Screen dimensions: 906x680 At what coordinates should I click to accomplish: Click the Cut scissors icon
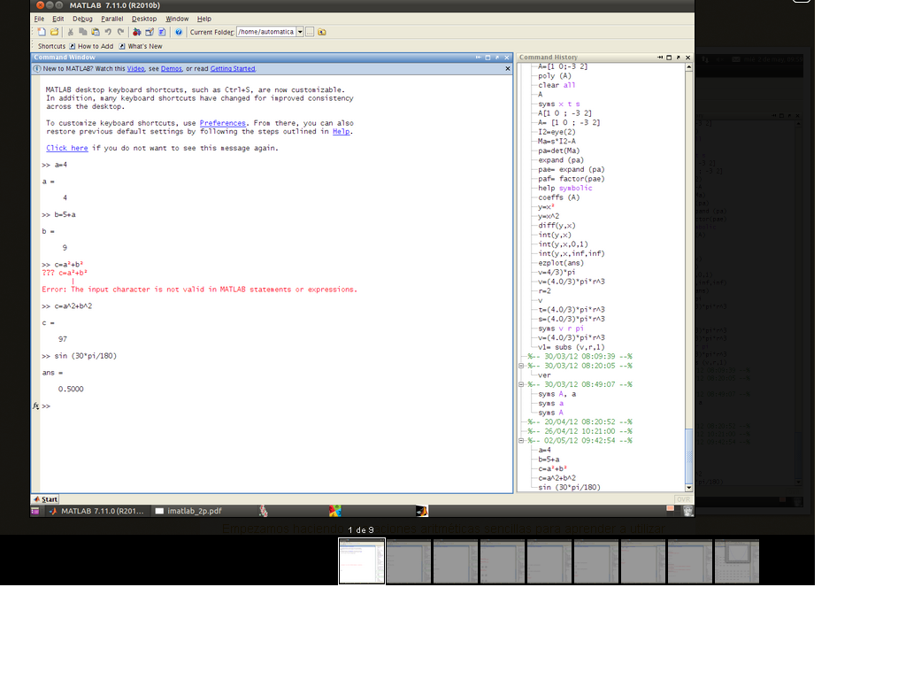tap(71, 32)
